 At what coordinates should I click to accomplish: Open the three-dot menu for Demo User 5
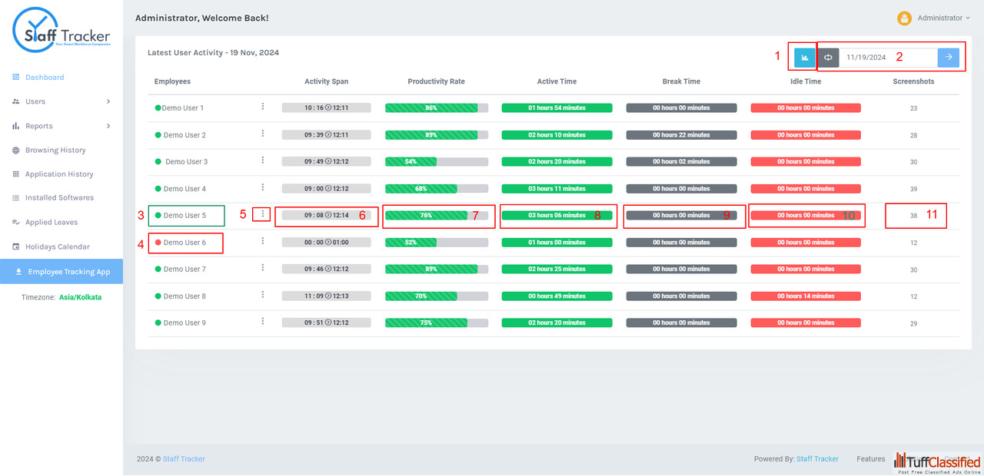pos(263,215)
